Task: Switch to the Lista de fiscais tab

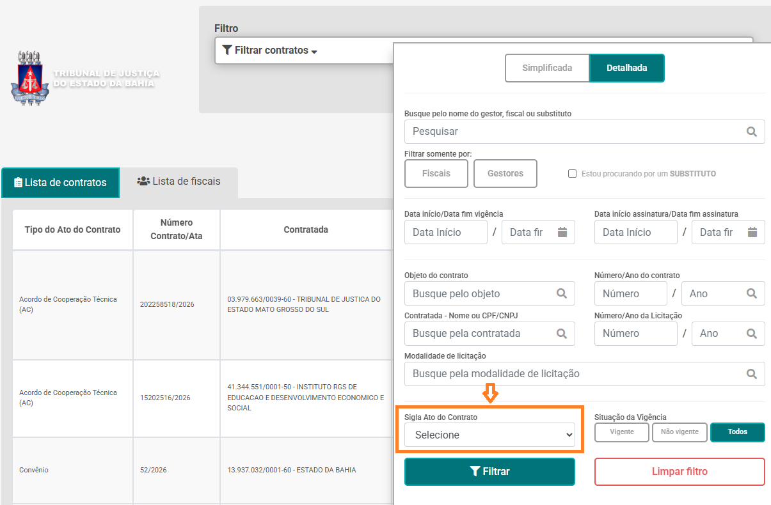Action: pyautogui.click(x=179, y=182)
